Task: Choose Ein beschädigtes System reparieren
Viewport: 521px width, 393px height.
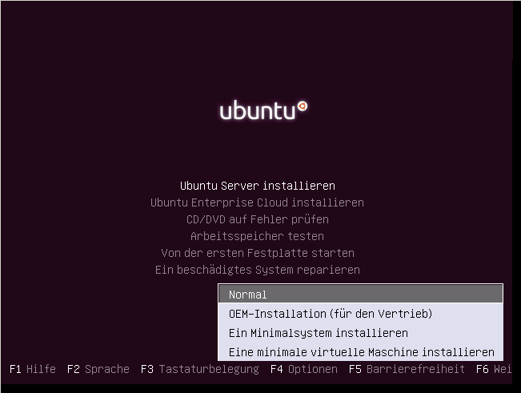Action: pos(258,270)
